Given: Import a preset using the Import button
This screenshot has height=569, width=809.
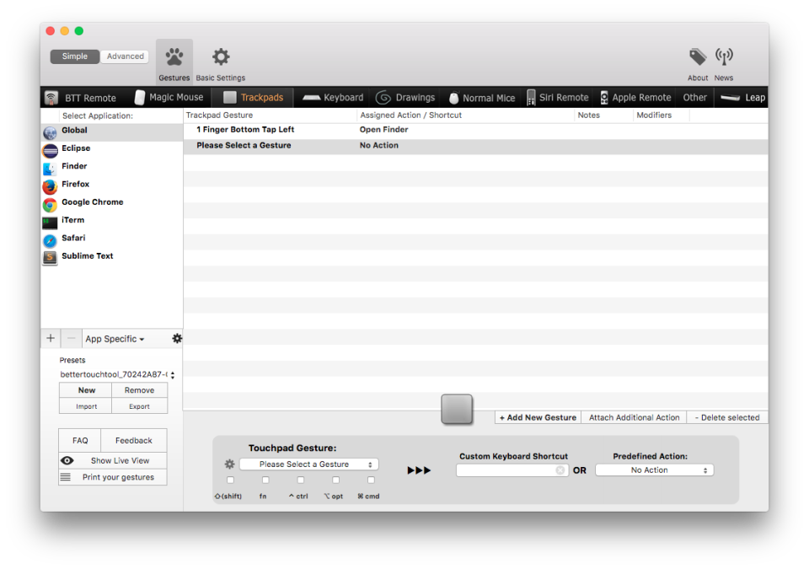Looking at the screenshot, I should [85, 405].
